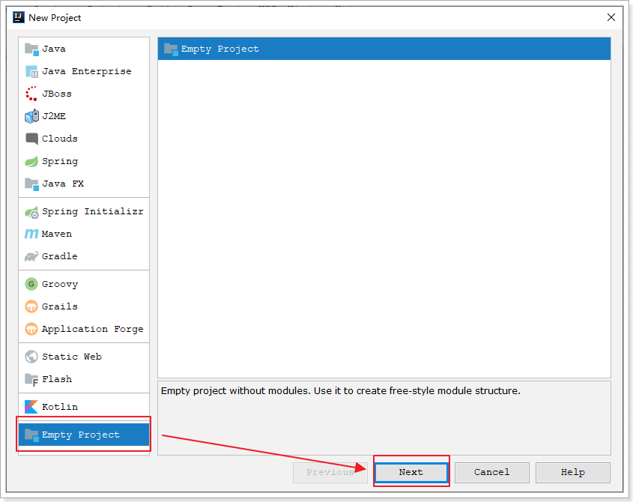Click the JBoss red dots icon
Screen dimensions: 633x502
click(31, 94)
